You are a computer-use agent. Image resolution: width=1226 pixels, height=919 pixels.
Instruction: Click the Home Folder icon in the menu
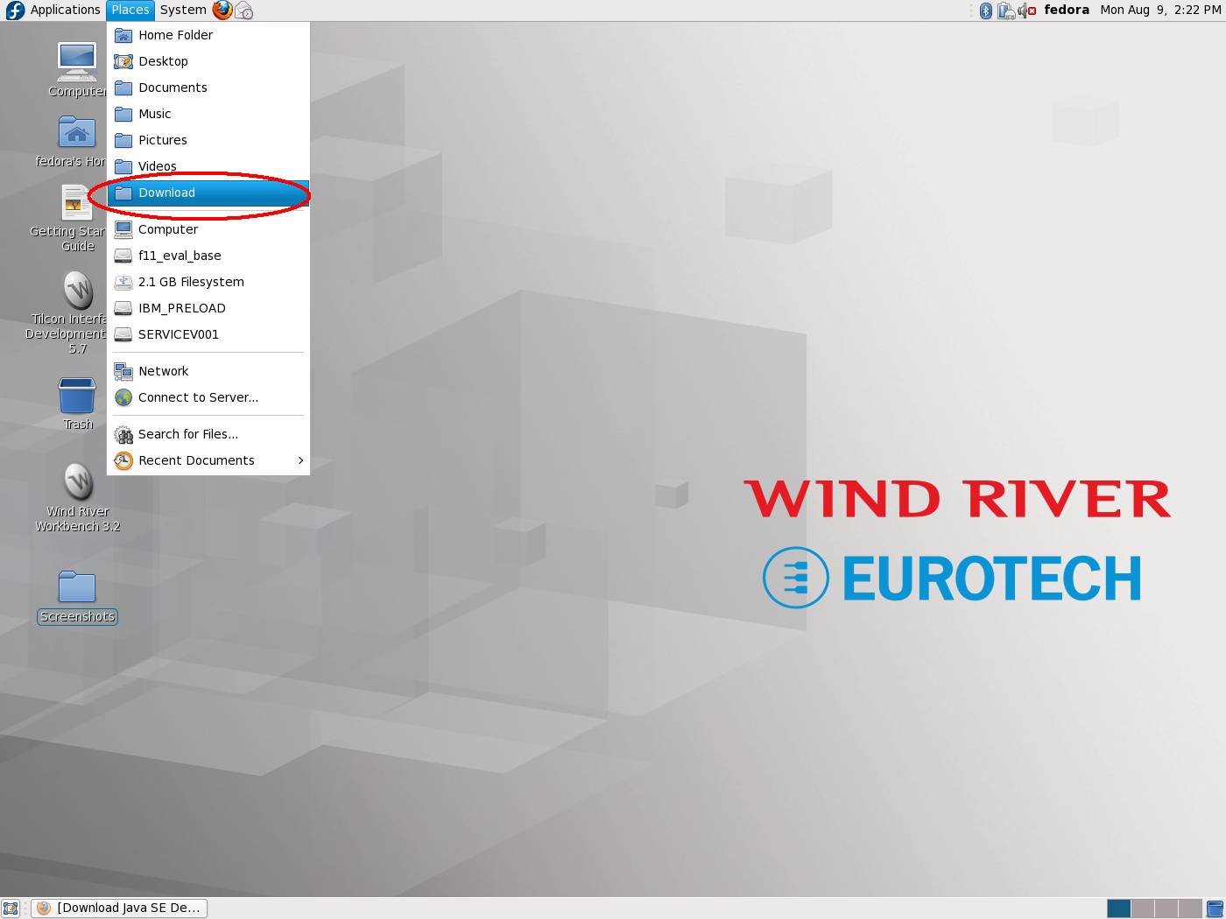click(x=123, y=35)
